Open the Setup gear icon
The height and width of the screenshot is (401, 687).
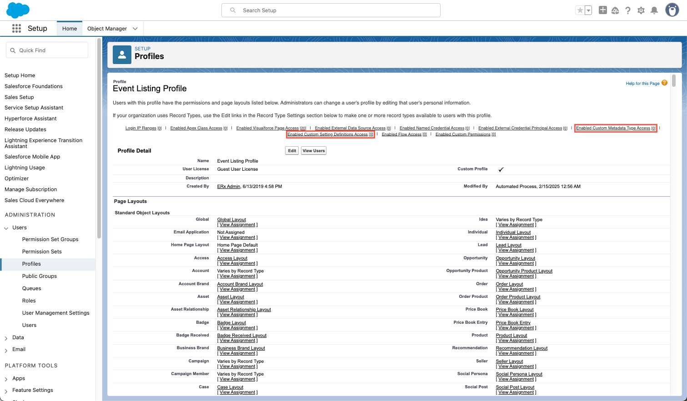pyautogui.click(x=641, y=10)
